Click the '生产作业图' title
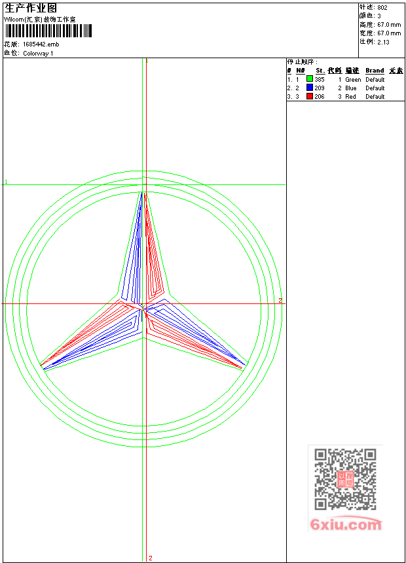 click(31, 9)
